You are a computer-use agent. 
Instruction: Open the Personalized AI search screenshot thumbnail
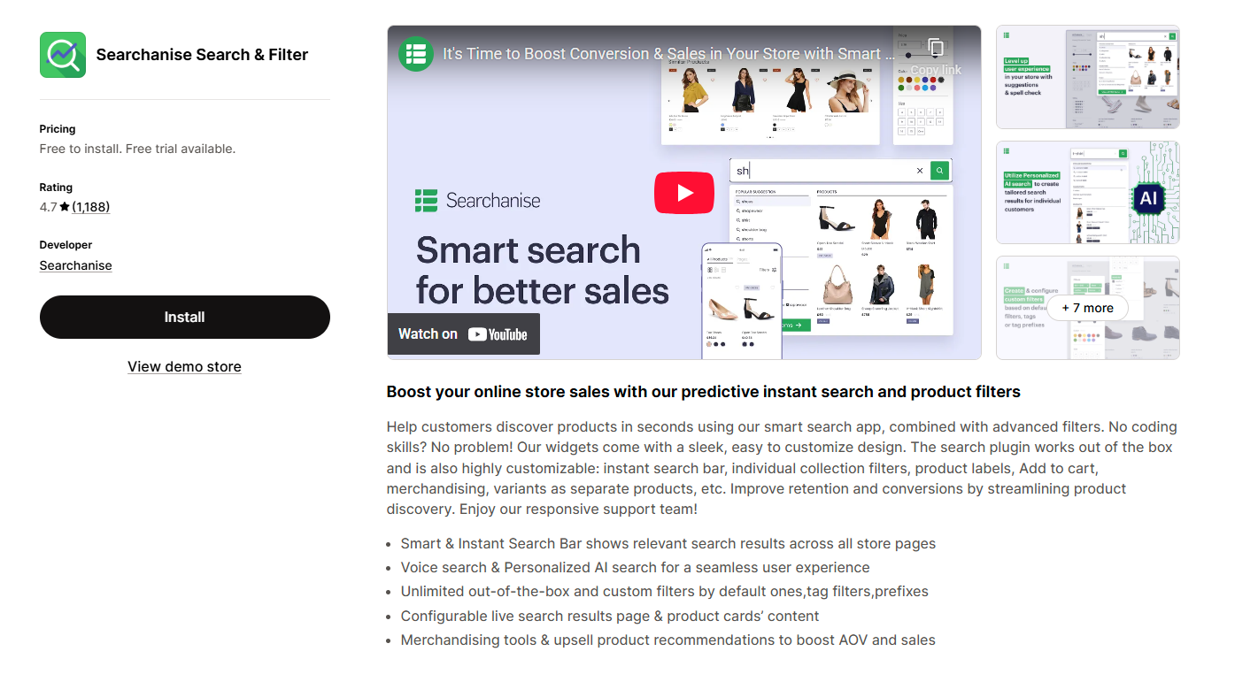(1087, 192)
